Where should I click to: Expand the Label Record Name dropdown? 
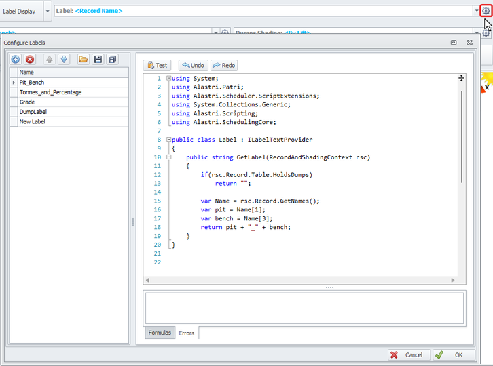click(476, 11)
